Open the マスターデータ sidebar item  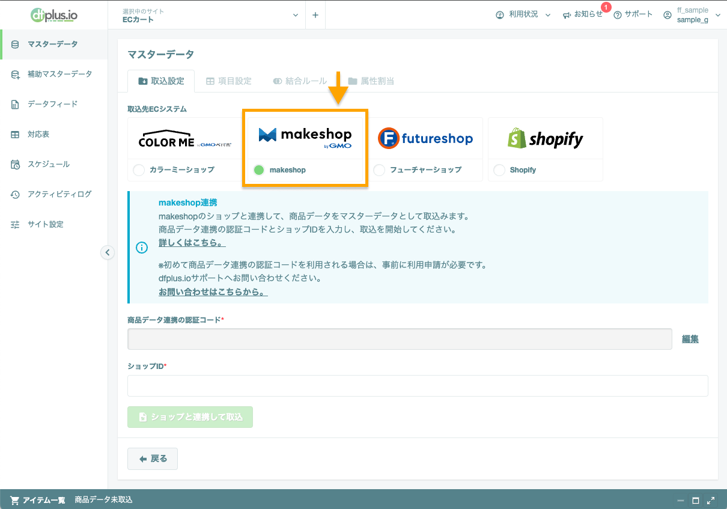tap(54, 44)
